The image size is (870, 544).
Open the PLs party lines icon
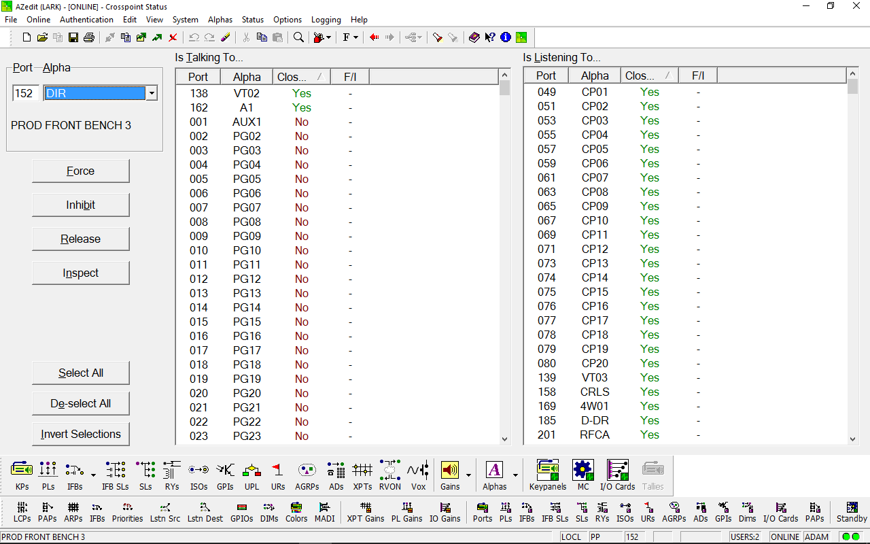pos(48,475)
